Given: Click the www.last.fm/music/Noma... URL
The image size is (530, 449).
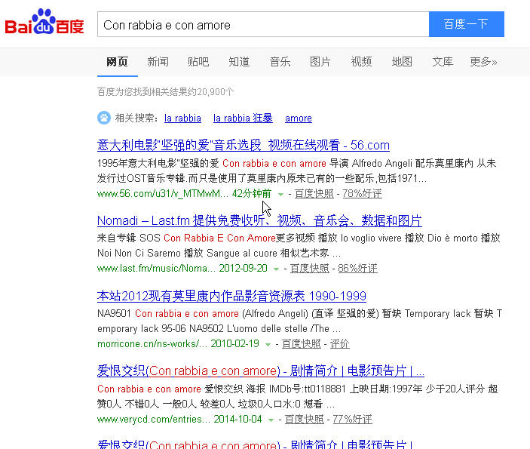Looking at the screenshot, I should coord(156,269).
